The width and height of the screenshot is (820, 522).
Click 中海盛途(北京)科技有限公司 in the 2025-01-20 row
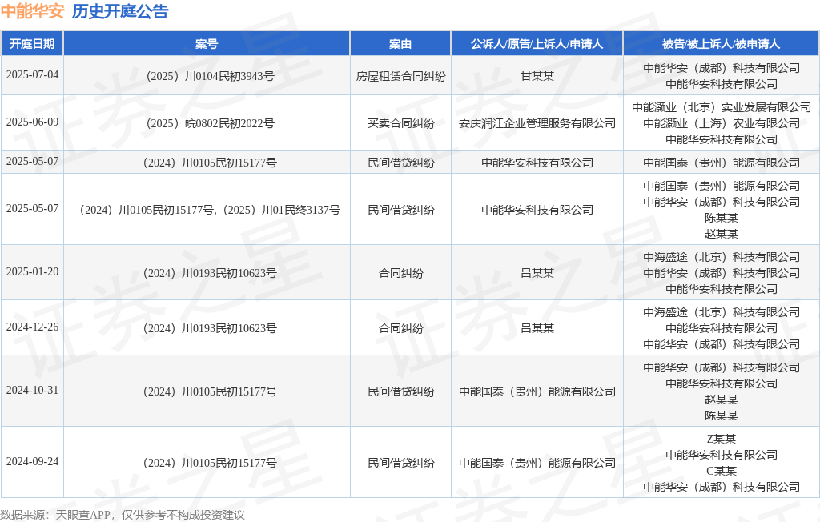point(722,257)
